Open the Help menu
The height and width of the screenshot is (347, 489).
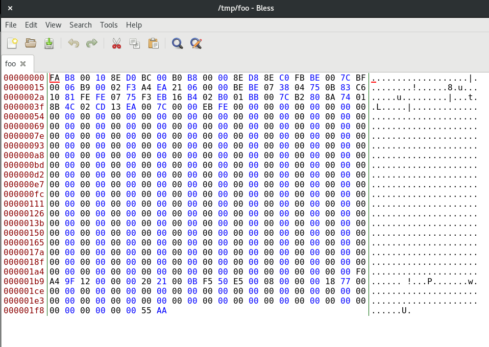(x=134, y=25)
